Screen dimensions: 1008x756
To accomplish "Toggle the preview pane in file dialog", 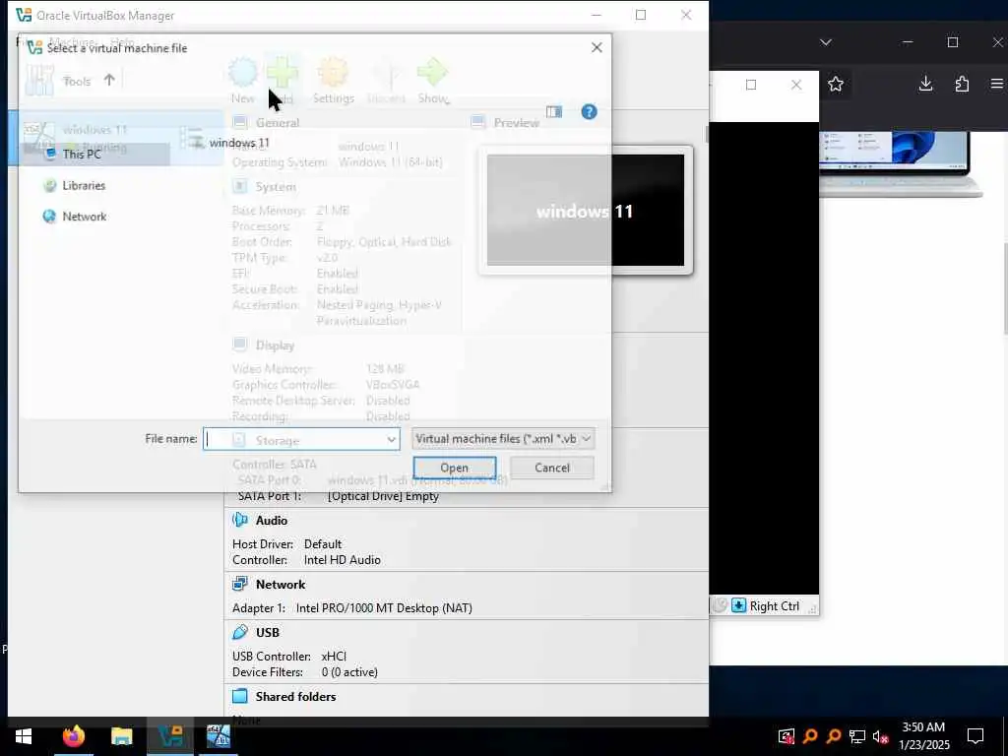I will point(553,112).
